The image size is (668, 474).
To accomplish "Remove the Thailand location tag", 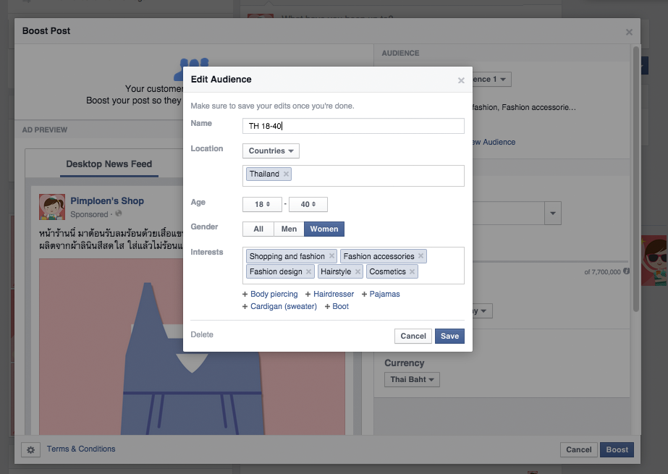I will [x=287, y=174].
